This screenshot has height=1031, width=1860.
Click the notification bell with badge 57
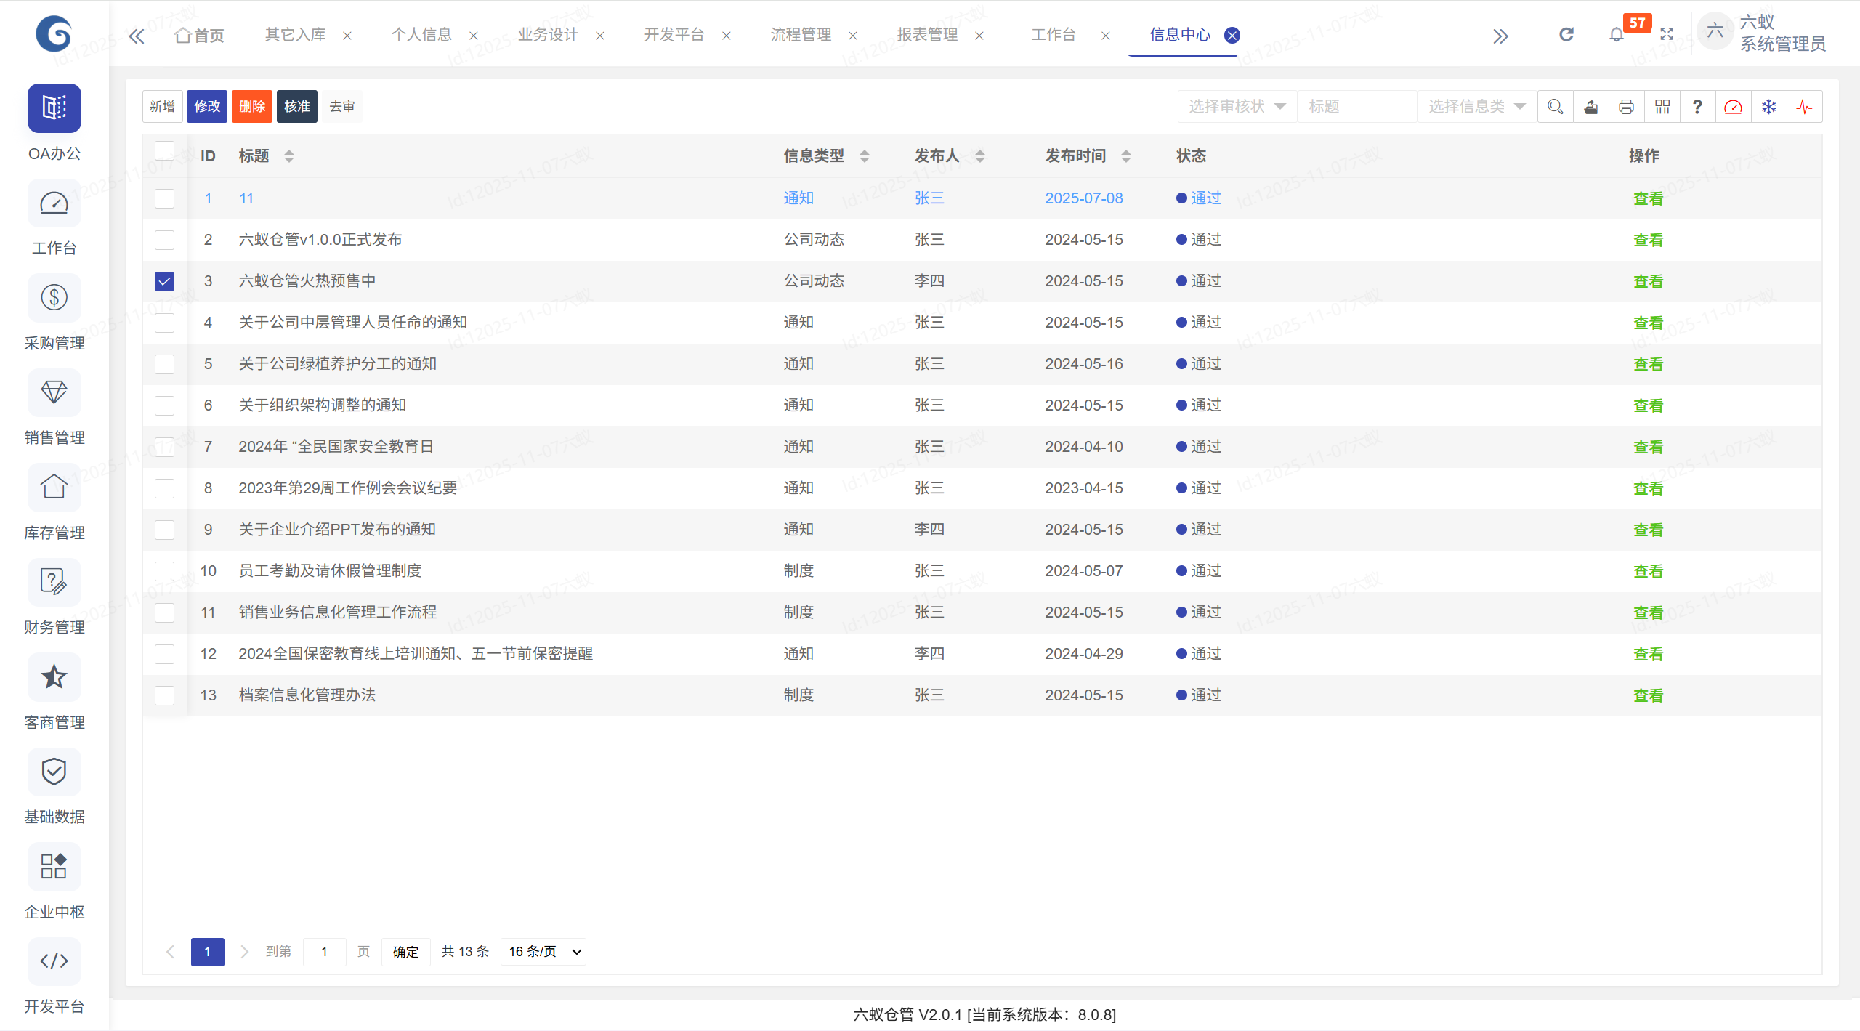1617,34
